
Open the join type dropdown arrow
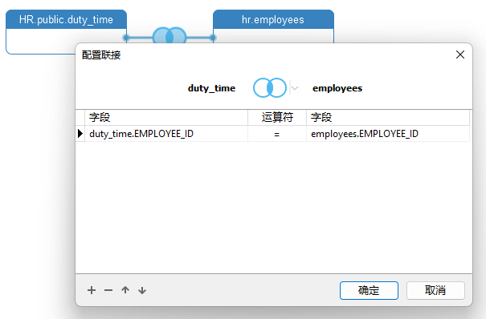click(x=295, y=88)
